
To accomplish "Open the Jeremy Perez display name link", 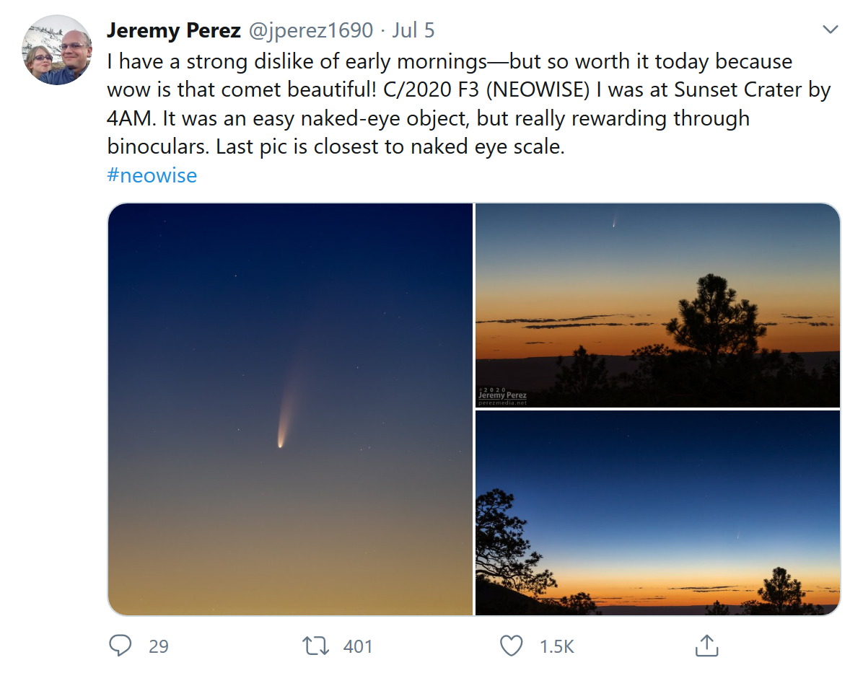I will [173, 30].
